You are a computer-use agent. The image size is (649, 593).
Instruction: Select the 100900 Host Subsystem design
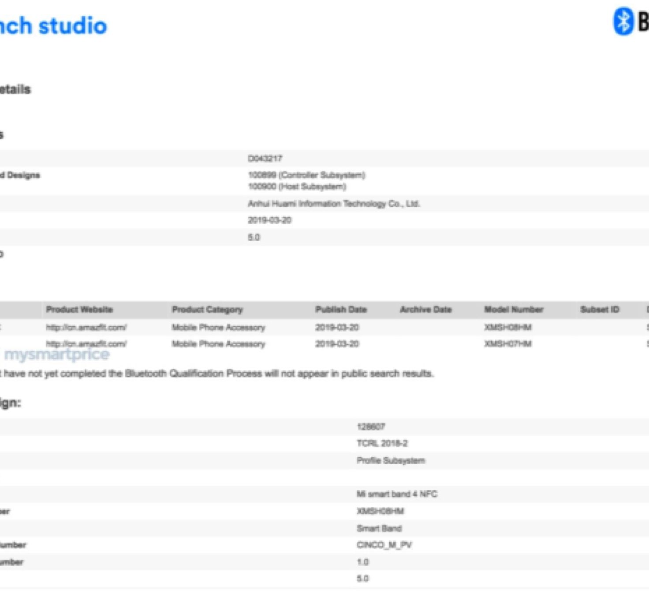pos(297,186)
